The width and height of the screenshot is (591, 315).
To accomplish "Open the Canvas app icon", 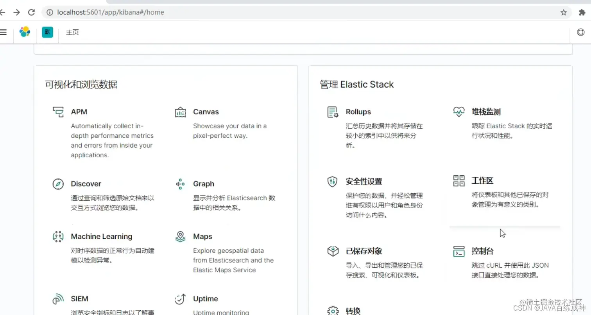I will point(180,112).
